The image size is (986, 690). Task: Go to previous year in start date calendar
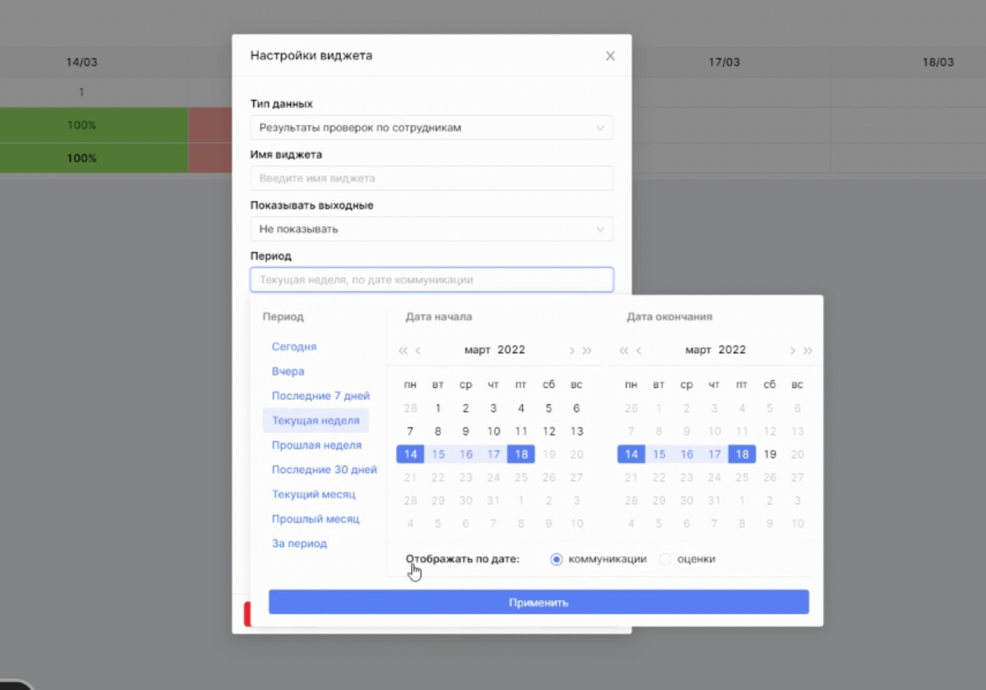pos(403,351)
